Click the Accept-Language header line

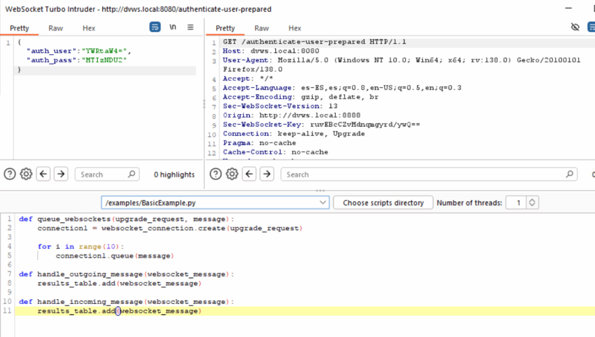(342, 88)
